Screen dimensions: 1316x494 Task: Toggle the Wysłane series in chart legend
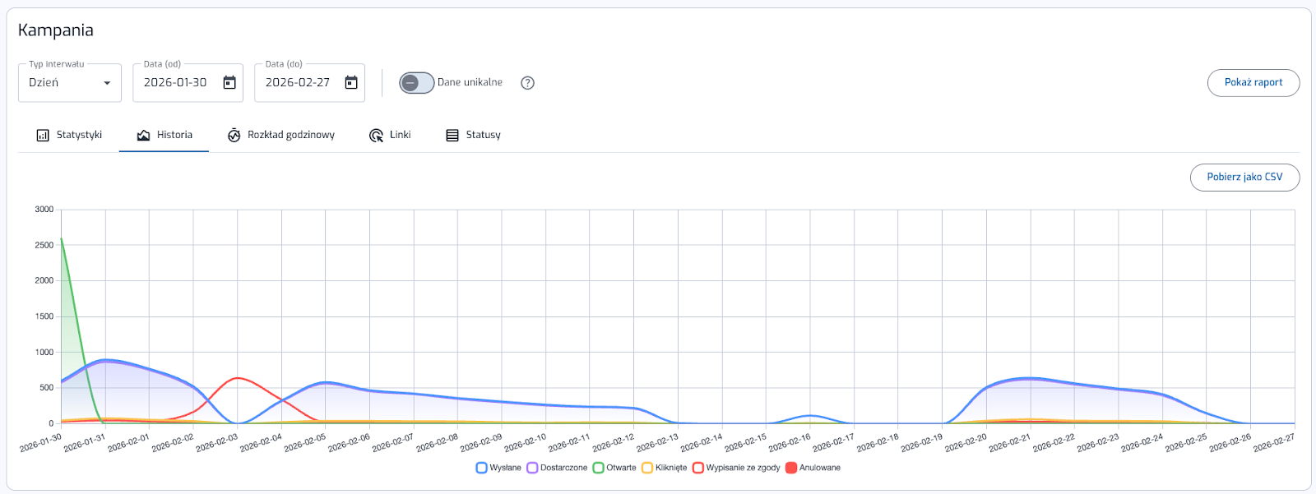click(x=498, y=468)
